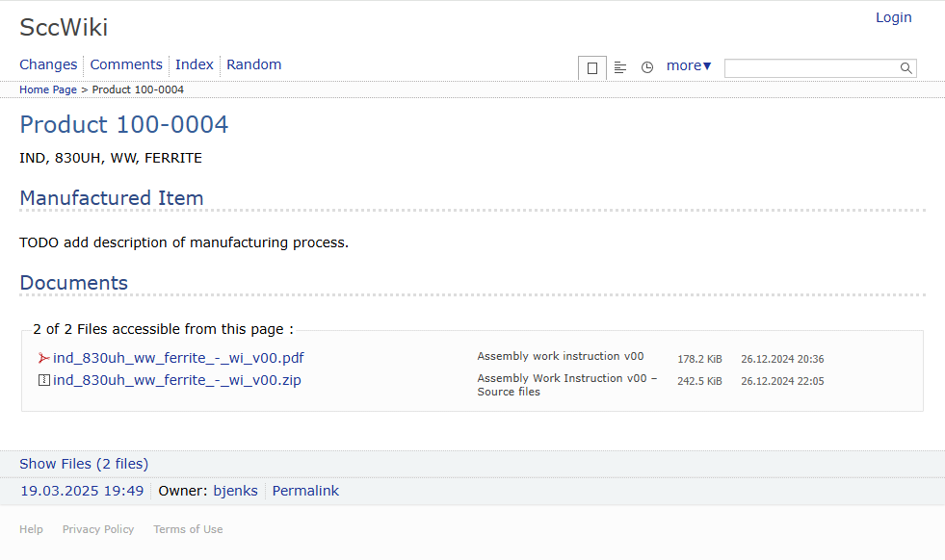Open the Changes menu item
Screen dimensions: 945x560
48,64
